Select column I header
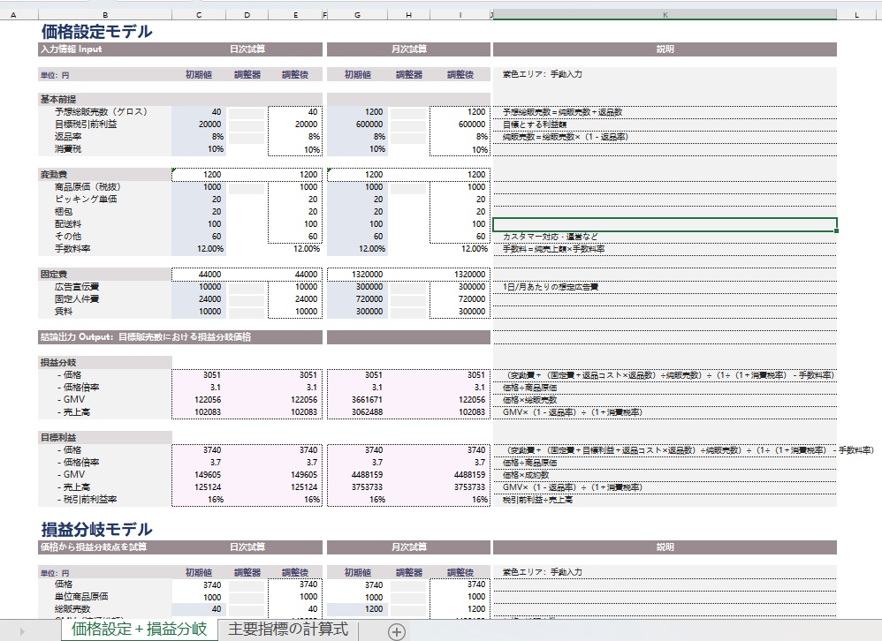Image resolution: width=882 pixels, height=641 pixels. tap(460, 15)
